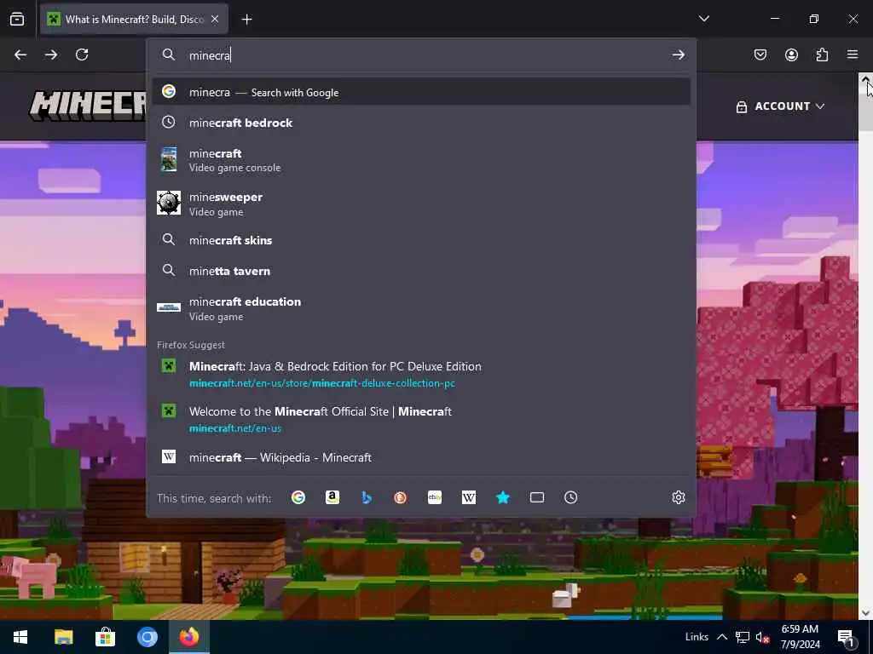Screen dimensions: 873x654
Task: Expand the ACCOUNT dropdown on Minecraft site
Action: 781,106
